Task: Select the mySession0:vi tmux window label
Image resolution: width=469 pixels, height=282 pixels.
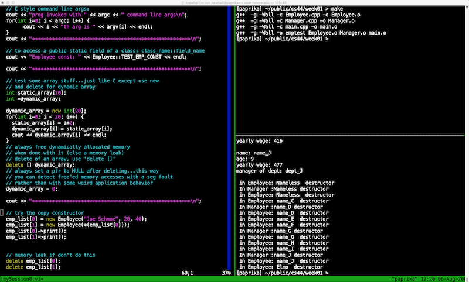Action: click(23, 278)
